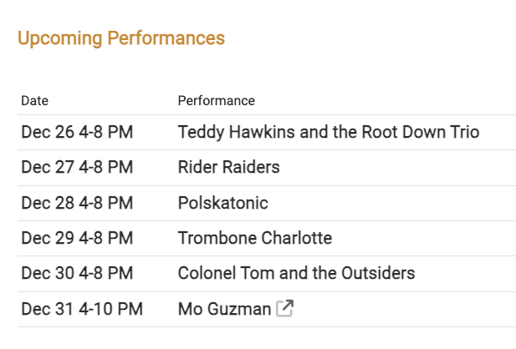Click the Dec 27 4-8 PM date cell
Viewport: 516px width, 349px height.
(77, 167)
